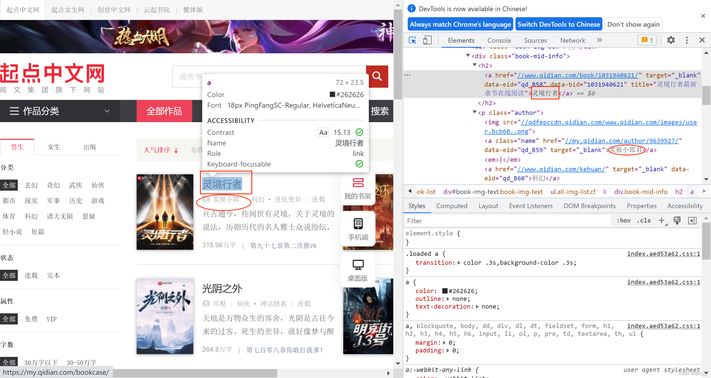Click the div.book-mid-info breadcrumb

point(641,192)
